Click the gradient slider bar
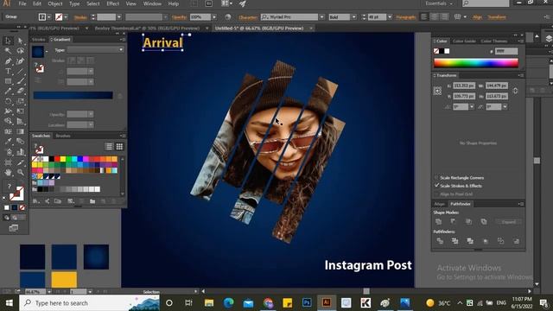553x311 pixels. point(73,95)
